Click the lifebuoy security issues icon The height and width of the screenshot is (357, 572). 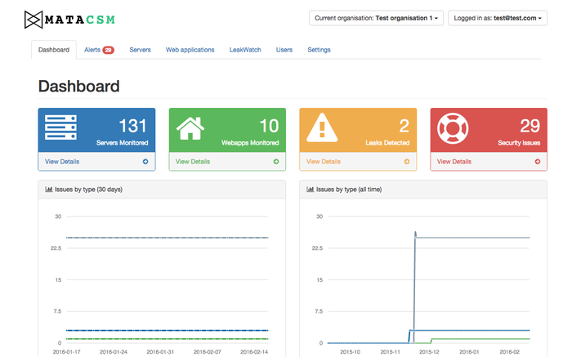point(453,128)
